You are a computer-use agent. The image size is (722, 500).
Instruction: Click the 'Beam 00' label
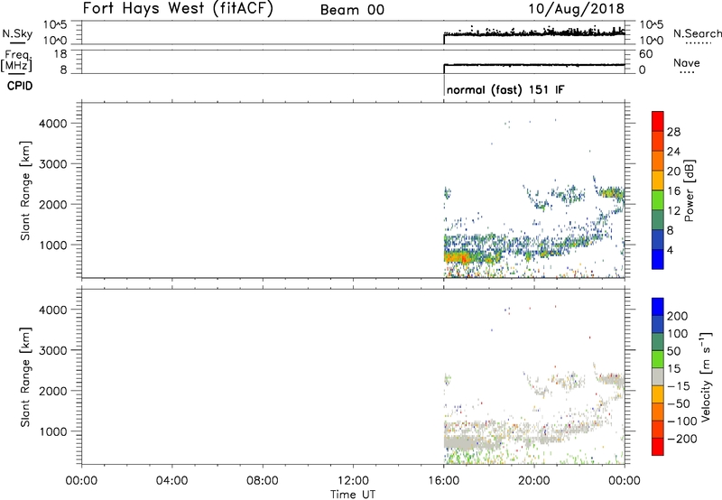(x=352, y=10)
